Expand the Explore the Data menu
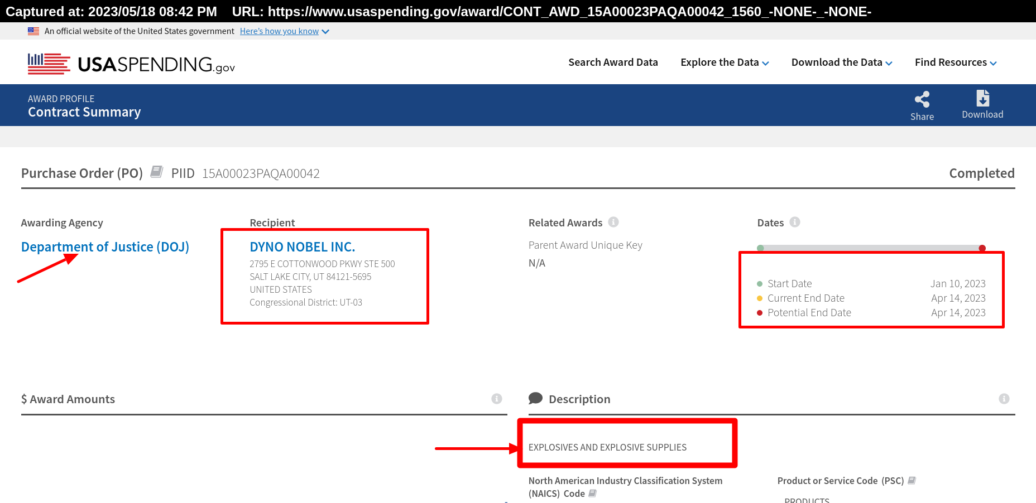Viewport: 1036px width, 503px height. pyautogui.click(x=725, y=62)
